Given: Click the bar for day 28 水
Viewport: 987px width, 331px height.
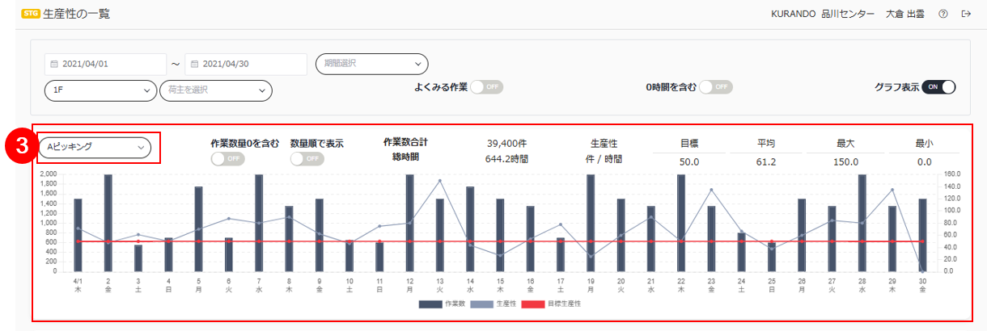Looking at the screenshot, I should [x=862, y=223].
